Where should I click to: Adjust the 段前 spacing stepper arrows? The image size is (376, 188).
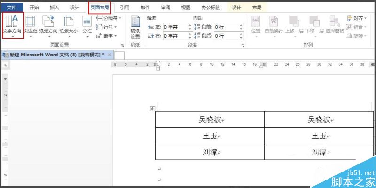click(x=242, y=27)
